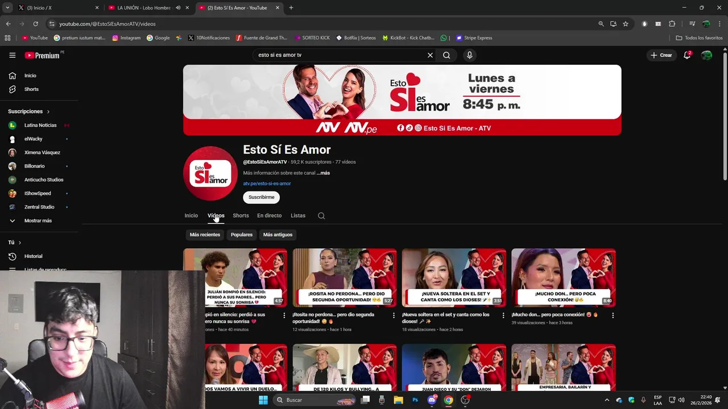Open Todos los favoritos bookmarks folder
The width and height of the screenshot is (728, 409).
(699, 38)
